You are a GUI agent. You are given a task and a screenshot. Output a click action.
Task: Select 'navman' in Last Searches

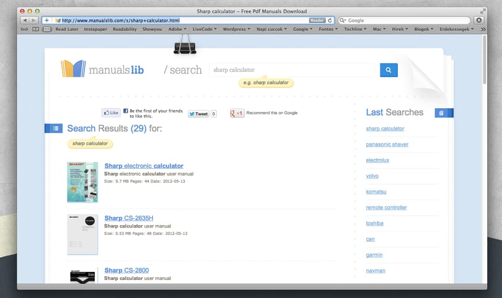pos(376,271)
